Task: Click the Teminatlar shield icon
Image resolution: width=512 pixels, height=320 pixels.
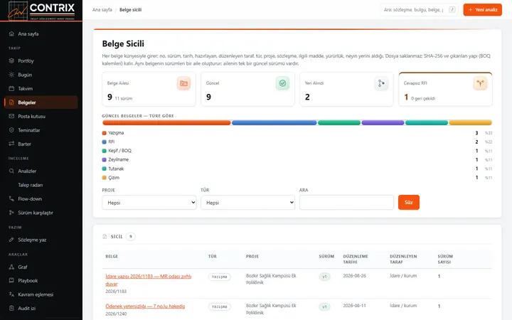Action: click(x=11, y=130)
